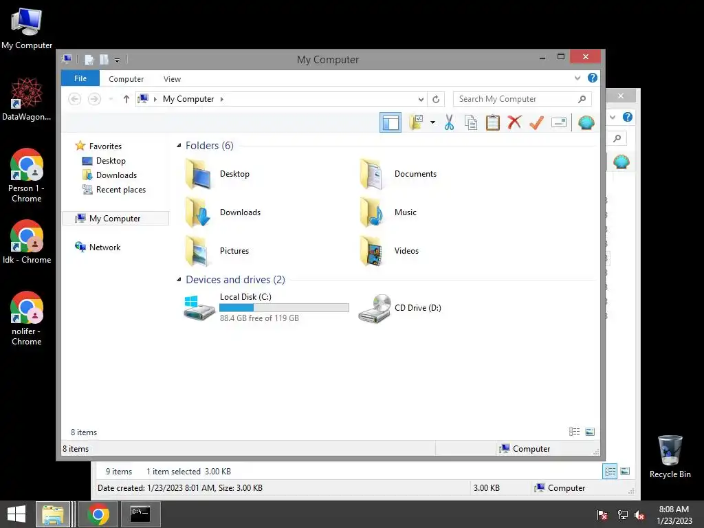Open the Computer ribbon tab
The height and width of the screenshot is (528, 704).
(x=126, y=79)
